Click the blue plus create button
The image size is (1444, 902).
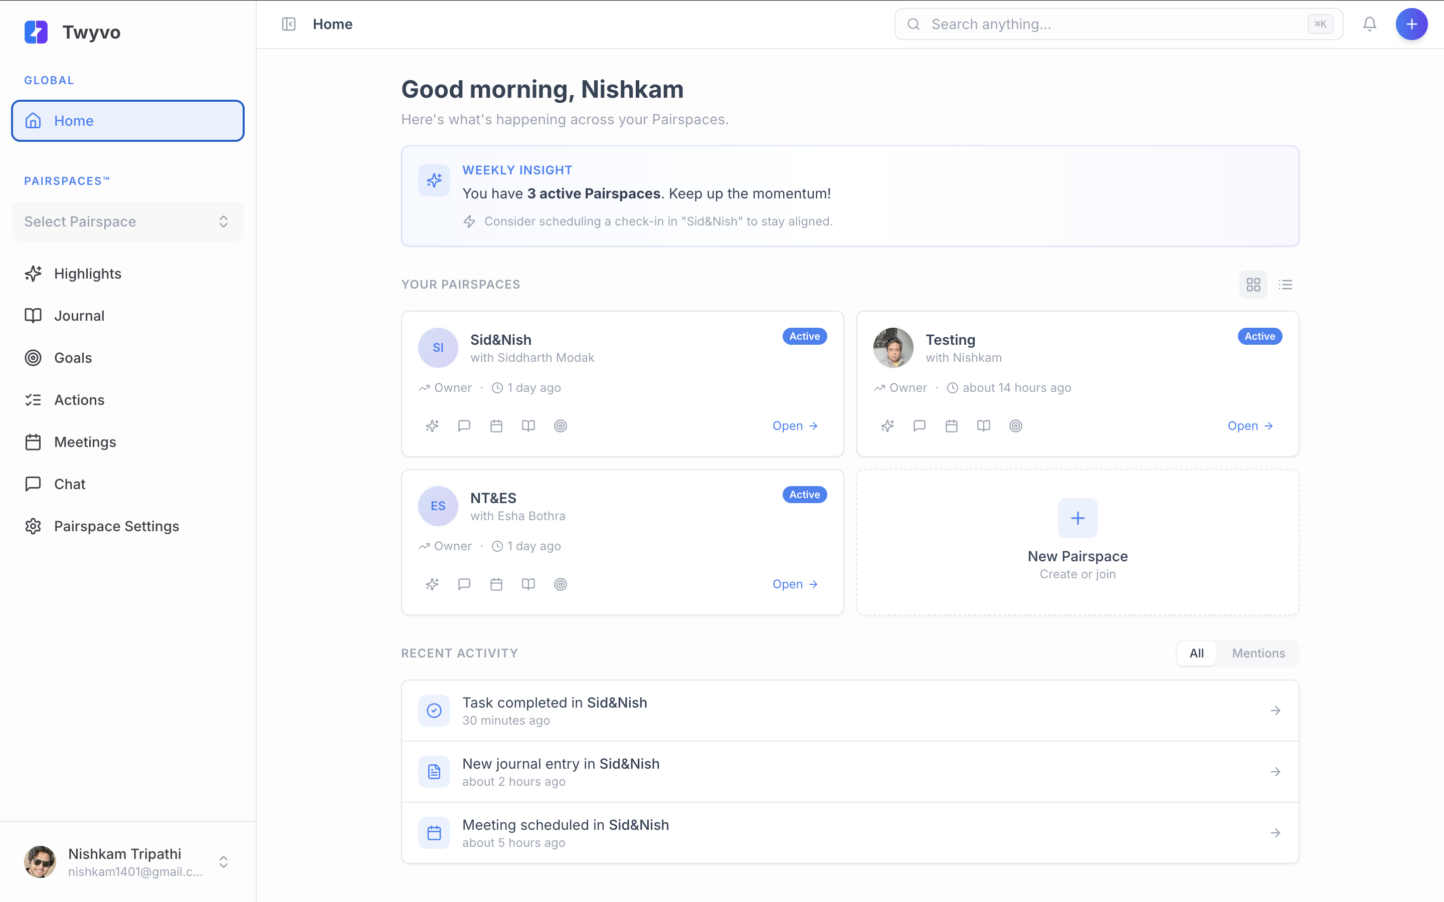(x=1411, y=24)
